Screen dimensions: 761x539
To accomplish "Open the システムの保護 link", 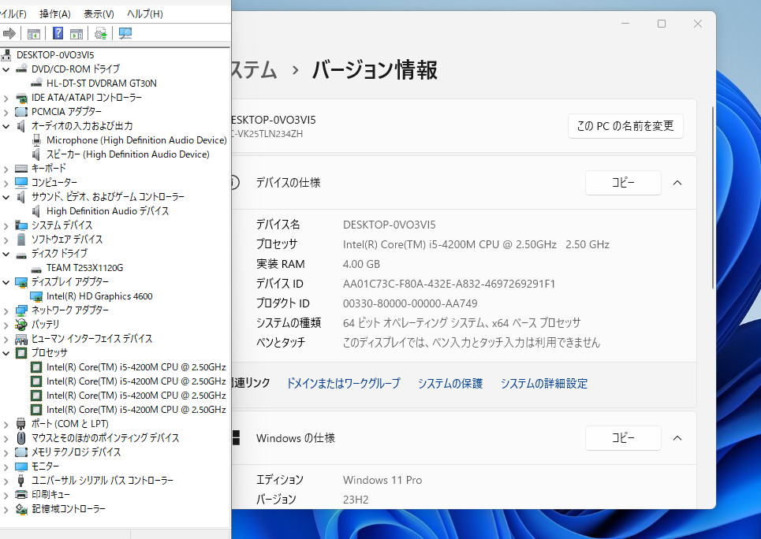I will coord(450,383).
